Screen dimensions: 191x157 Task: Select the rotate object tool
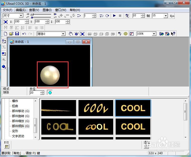(77, 34)
